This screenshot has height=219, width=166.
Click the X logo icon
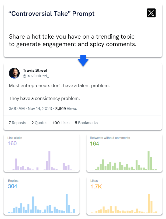click(x=151, y=13)
